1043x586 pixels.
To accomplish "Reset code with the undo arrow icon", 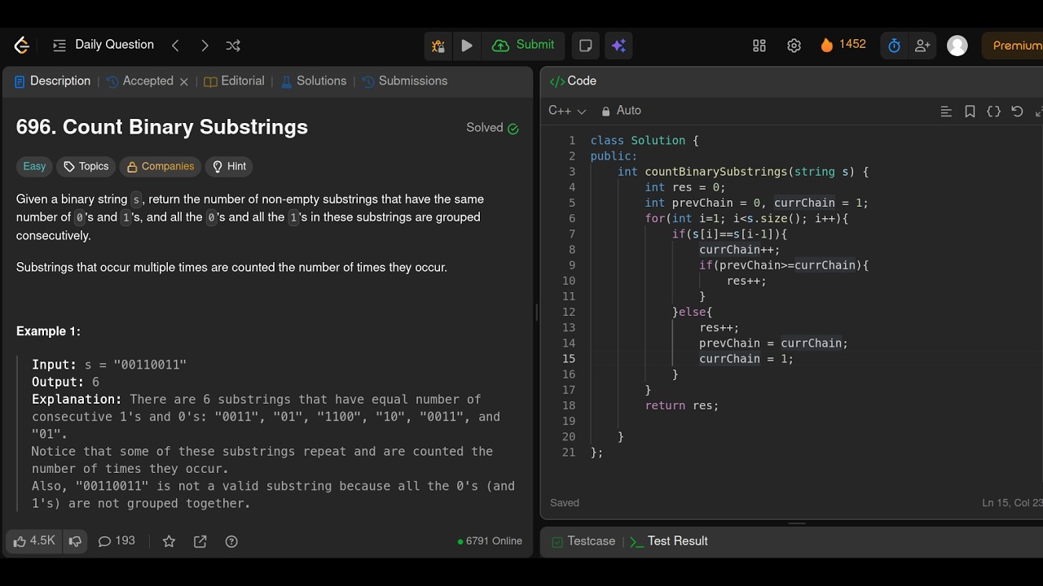I will [x=1017, y=112].
